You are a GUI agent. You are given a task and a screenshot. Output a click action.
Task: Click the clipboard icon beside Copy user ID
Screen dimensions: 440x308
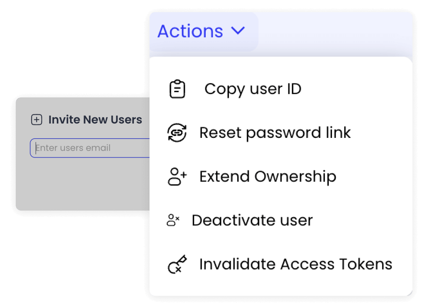(176, 89)
